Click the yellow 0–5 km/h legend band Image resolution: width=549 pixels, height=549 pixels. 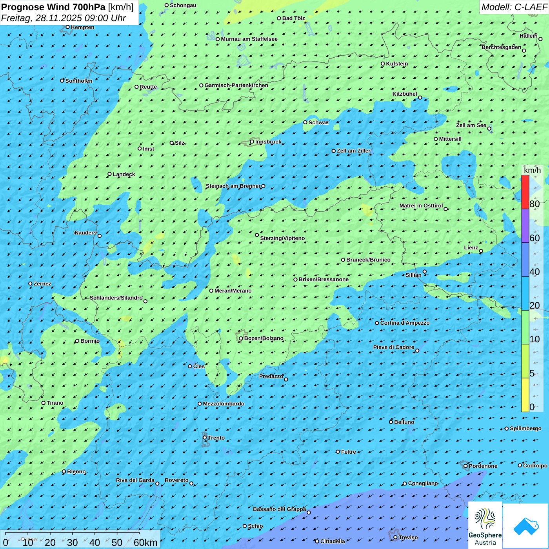click(x=525, y=394)
